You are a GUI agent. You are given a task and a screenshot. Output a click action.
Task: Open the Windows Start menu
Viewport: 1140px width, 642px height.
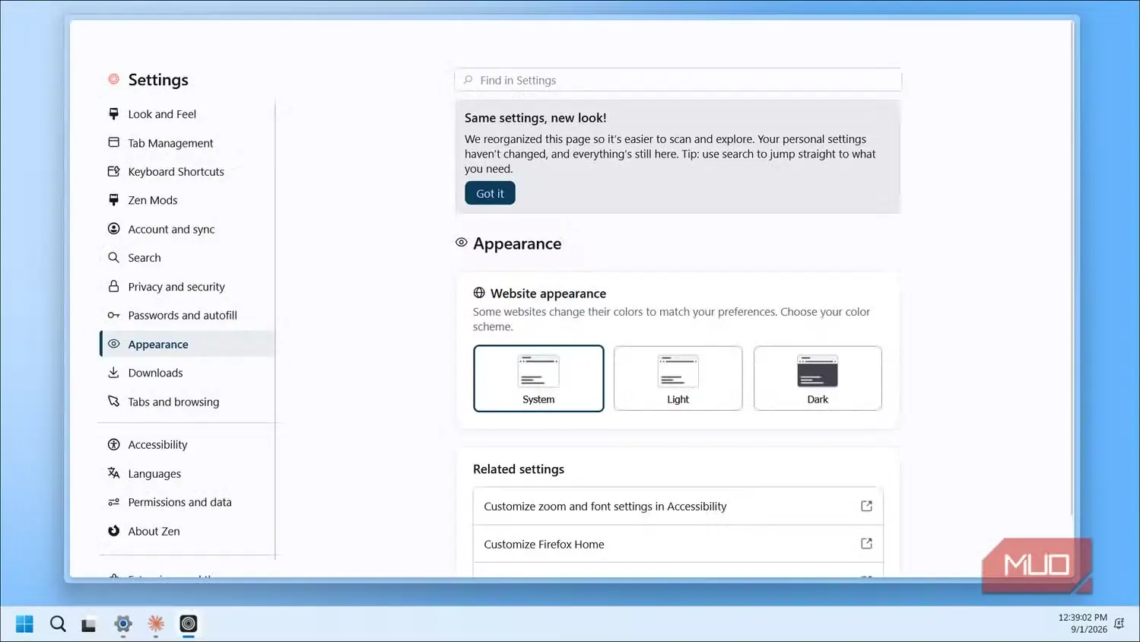coord(24,624)
